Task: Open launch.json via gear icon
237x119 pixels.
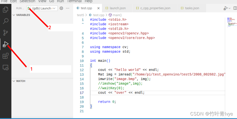Action: tap(61, 8)
